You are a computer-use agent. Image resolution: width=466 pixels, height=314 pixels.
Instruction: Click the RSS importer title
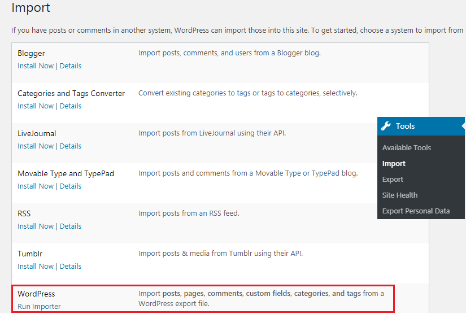click(24, 214)
